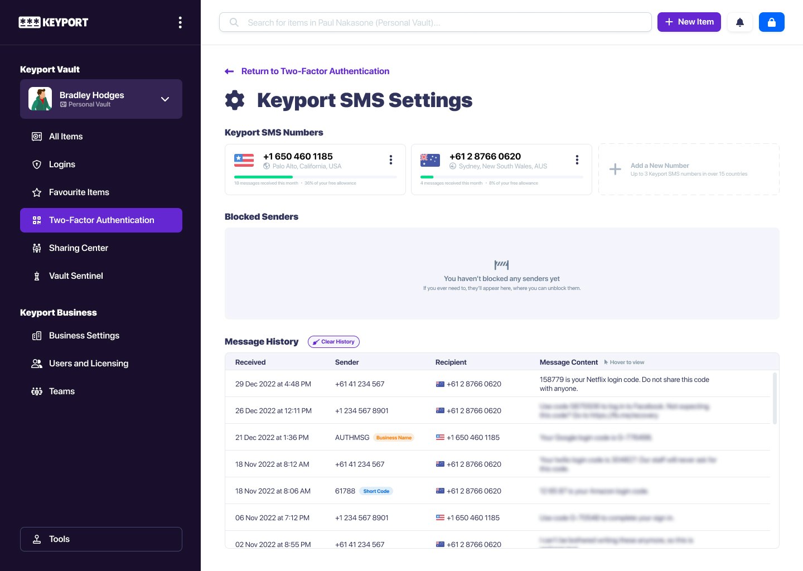Click the search magnifier icon
The height and width of the screenshot is (571, 803).
click(x=234, y=22)
